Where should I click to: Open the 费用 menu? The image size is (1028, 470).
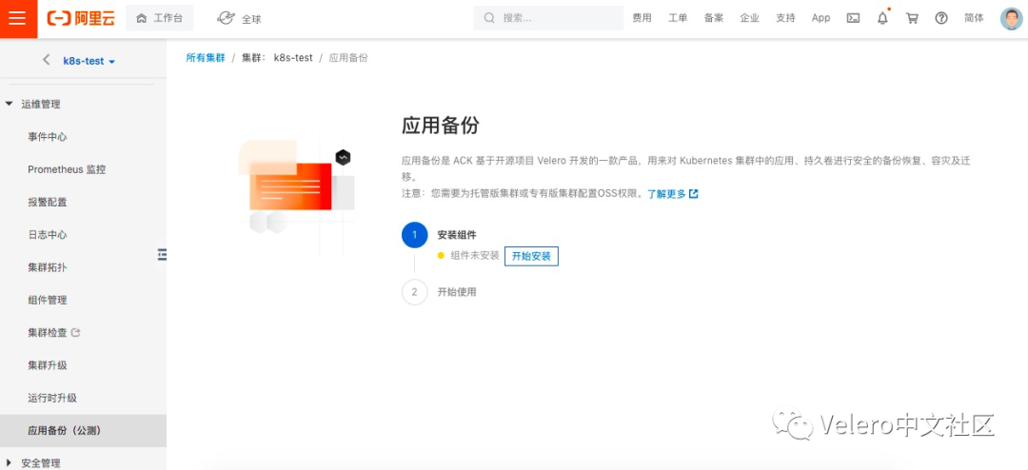click(642, 18)
